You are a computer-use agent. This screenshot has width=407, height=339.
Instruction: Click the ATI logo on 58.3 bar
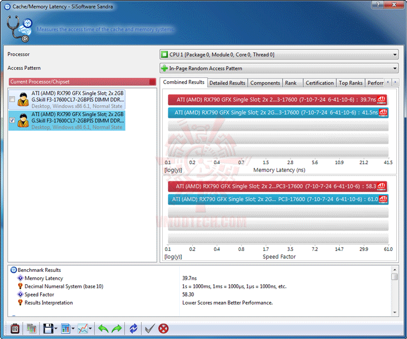point(382,186)
